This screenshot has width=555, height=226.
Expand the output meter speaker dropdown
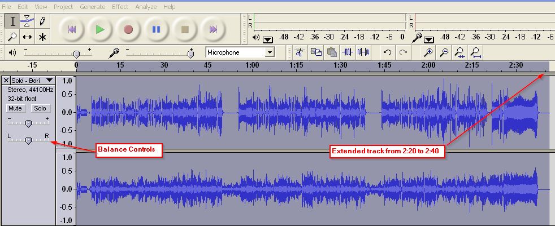(x=267, y=39)
